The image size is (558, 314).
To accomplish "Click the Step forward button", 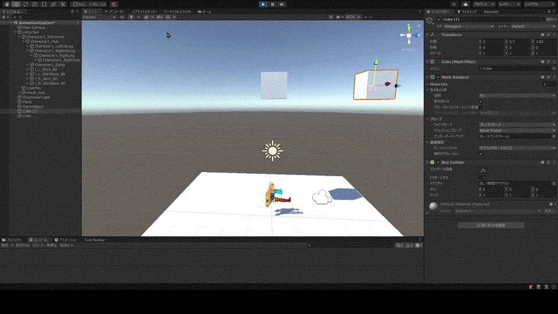I will (x=282, y=4).
